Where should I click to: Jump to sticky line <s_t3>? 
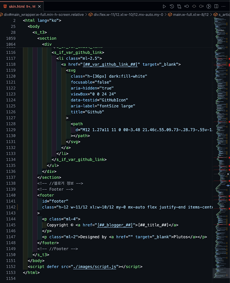tap(40, 33)
